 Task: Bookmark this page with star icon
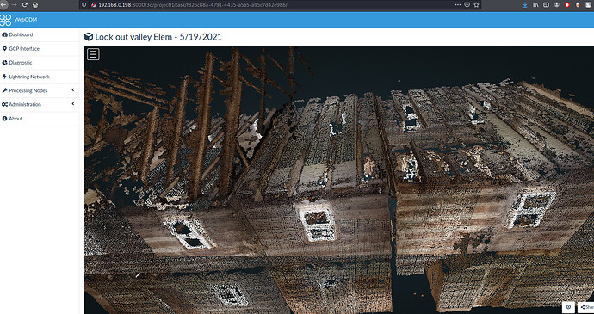click(x=477, y=5)
